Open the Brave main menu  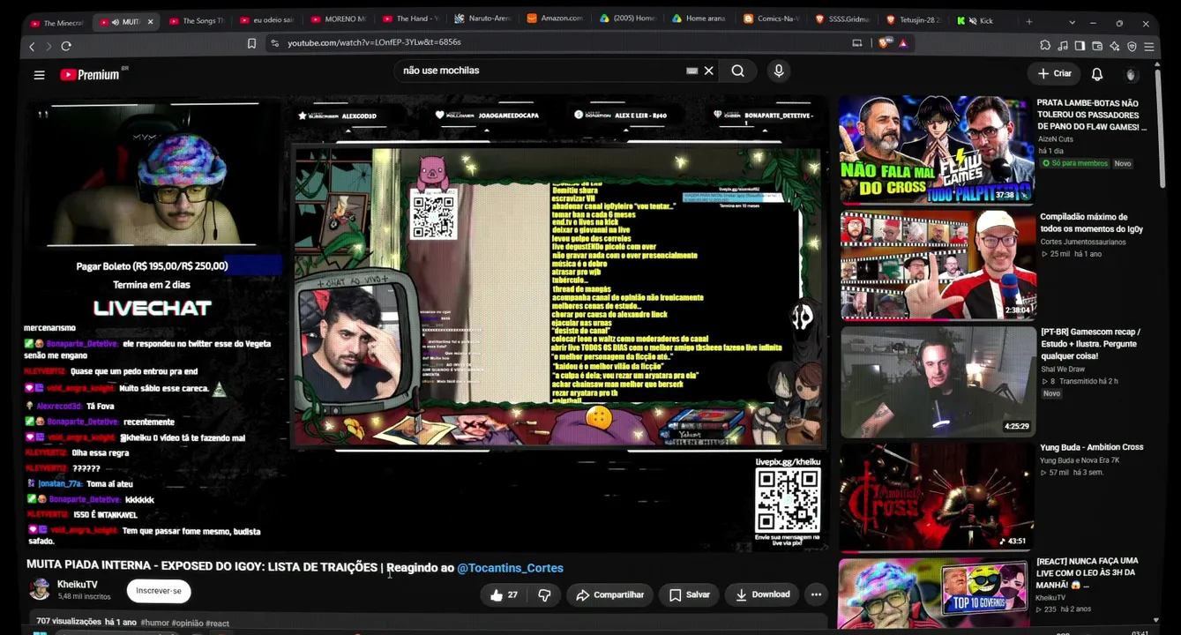tap(1149, 46)
